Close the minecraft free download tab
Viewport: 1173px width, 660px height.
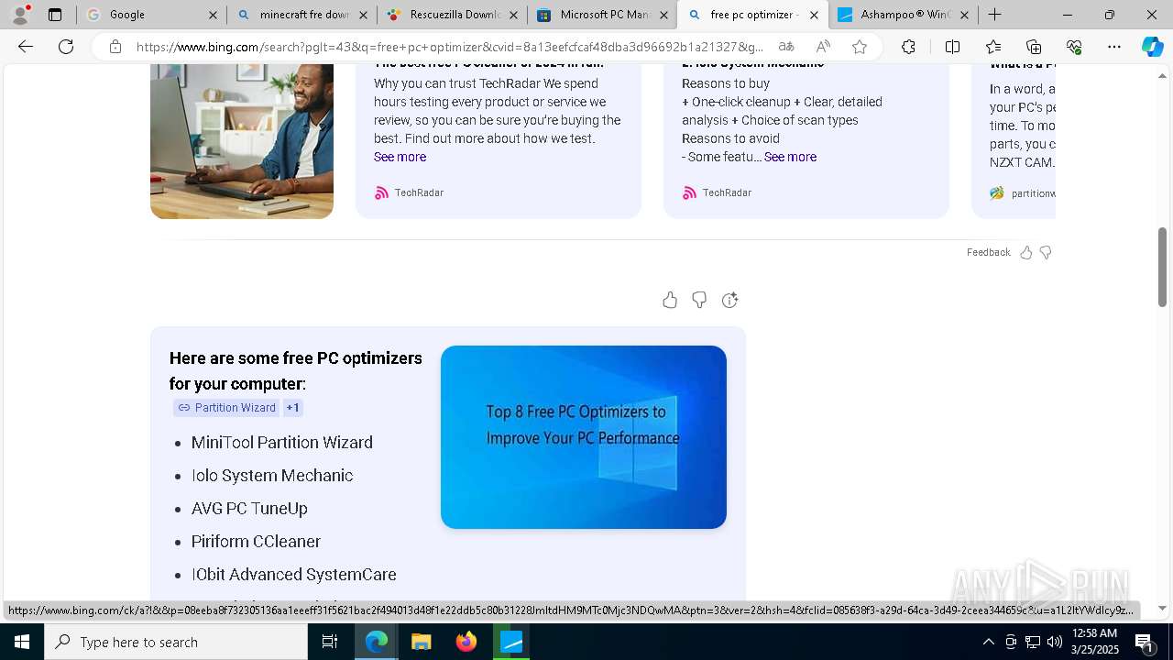[x=363, y=15]
